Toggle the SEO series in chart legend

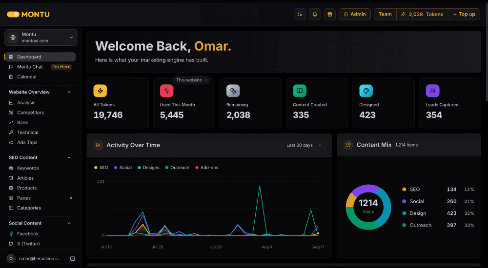[101, 168]
